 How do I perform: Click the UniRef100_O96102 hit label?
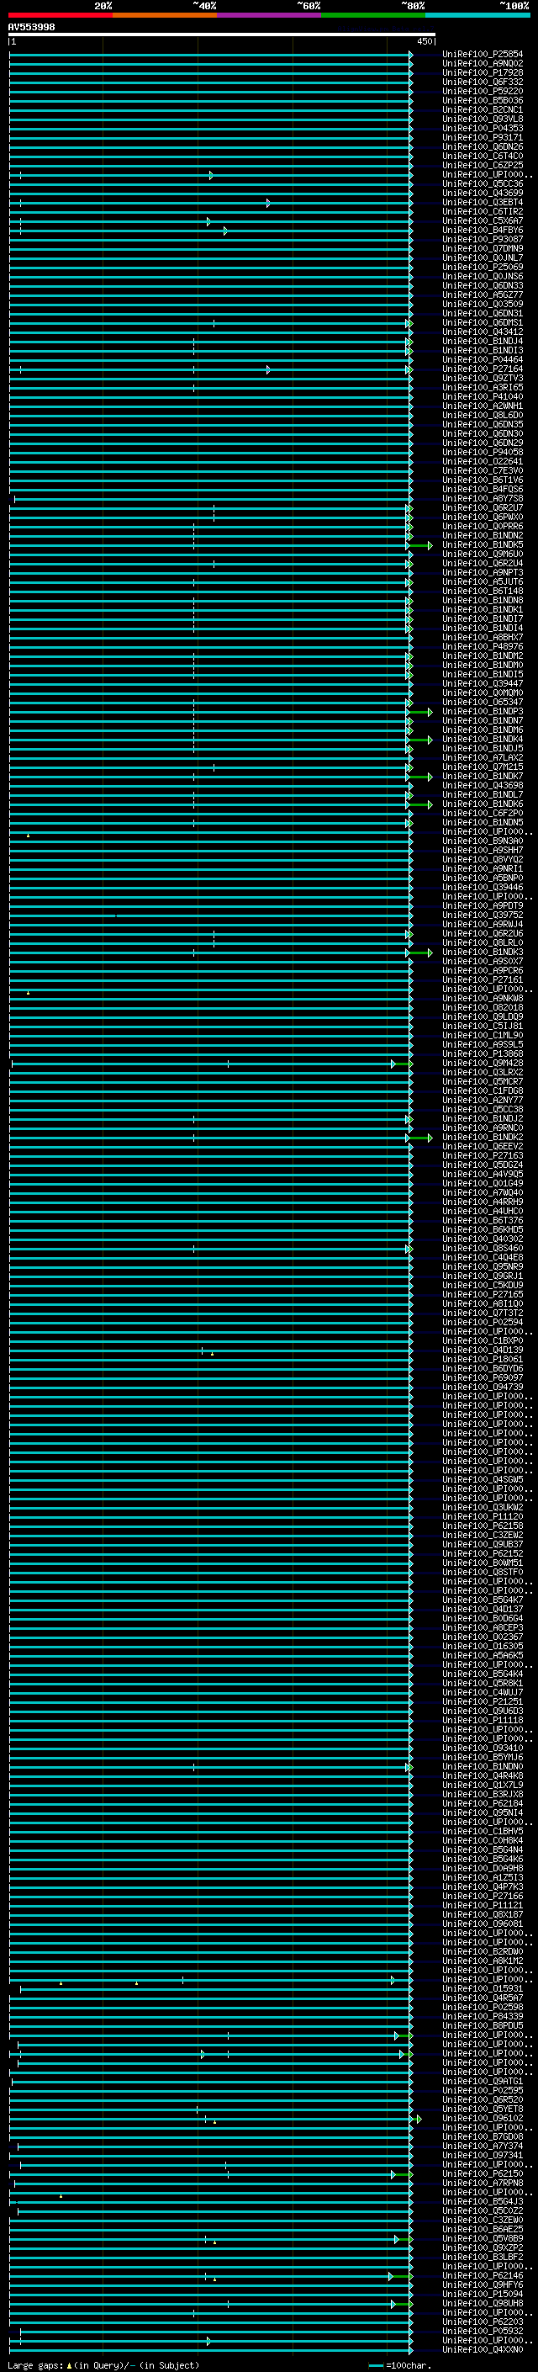click(483, 2118)
